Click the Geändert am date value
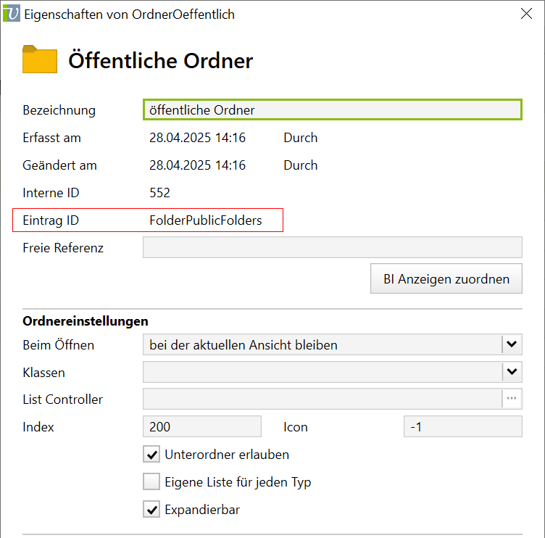The image size is (545, 538). point(197,165)
